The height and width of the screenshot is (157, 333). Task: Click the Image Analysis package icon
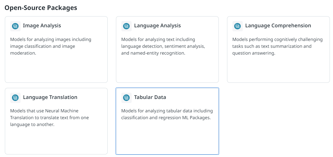[x=15, y=26]
